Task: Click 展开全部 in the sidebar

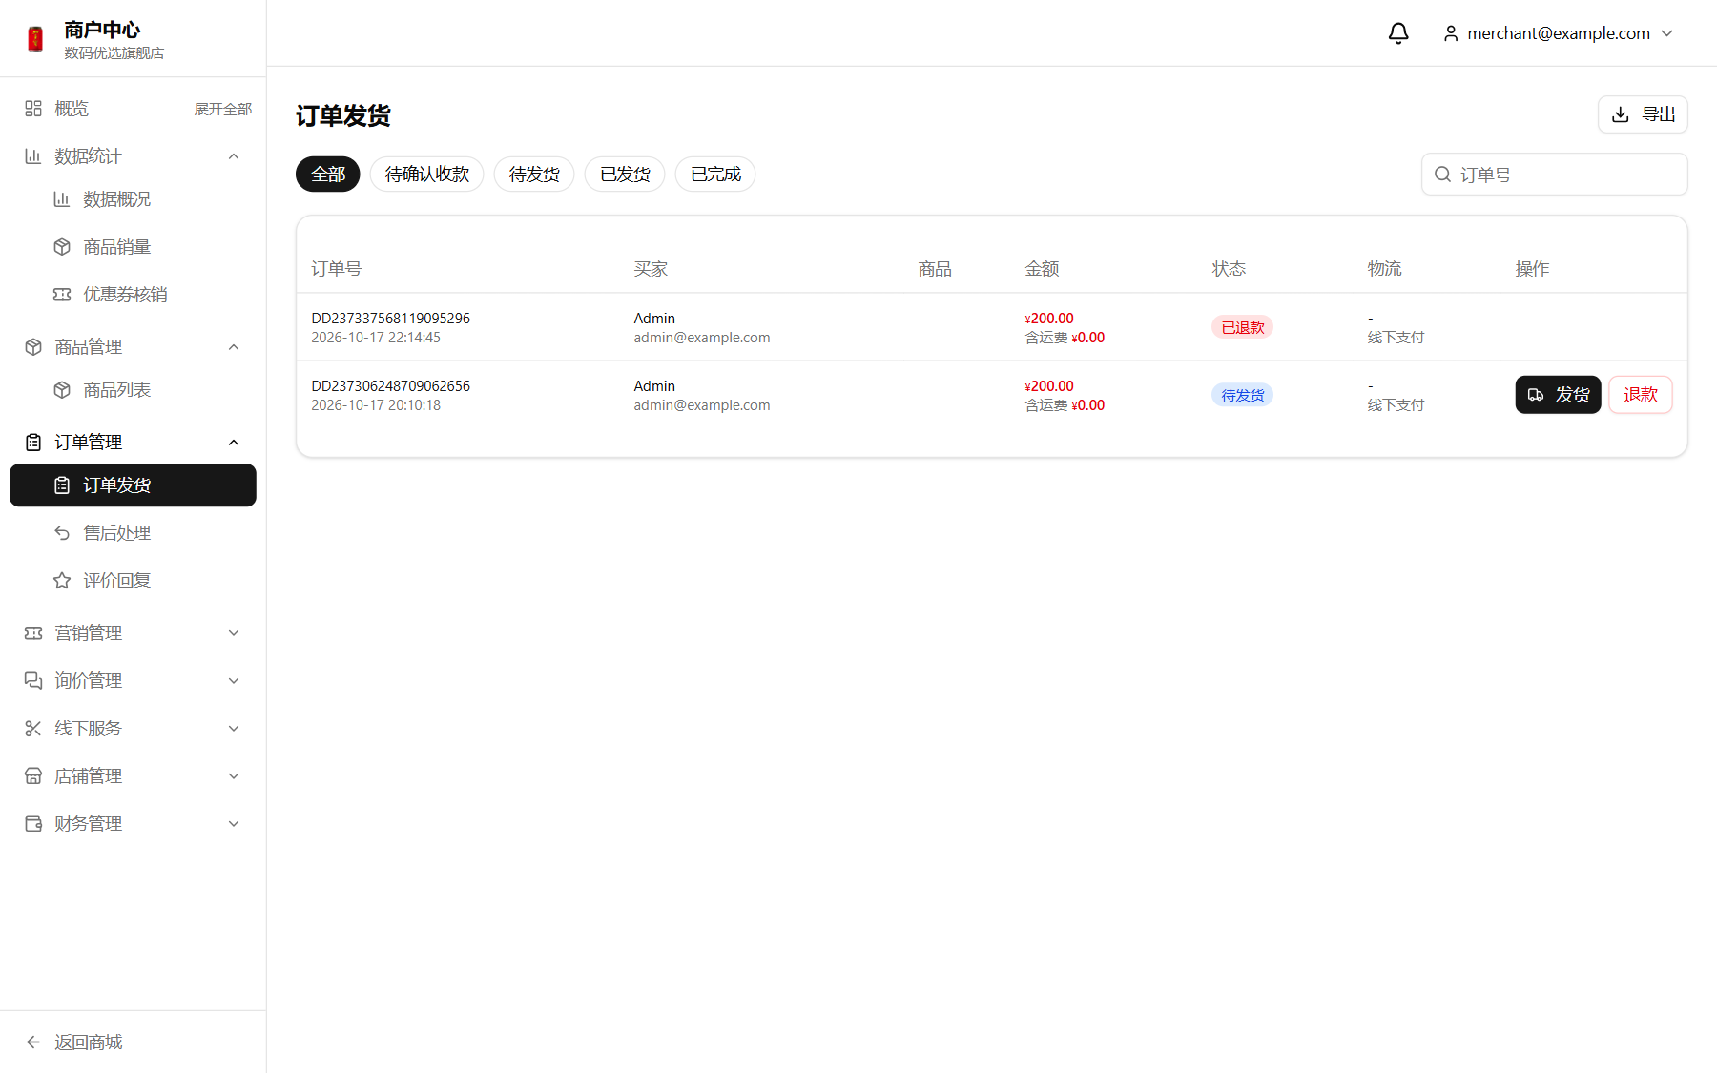Action: 223,110
